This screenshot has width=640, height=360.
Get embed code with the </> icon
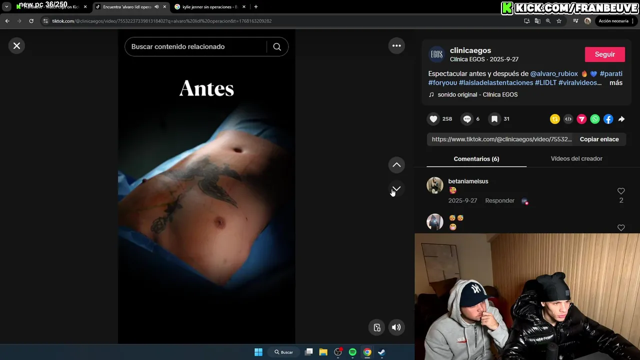coord(568,119)
